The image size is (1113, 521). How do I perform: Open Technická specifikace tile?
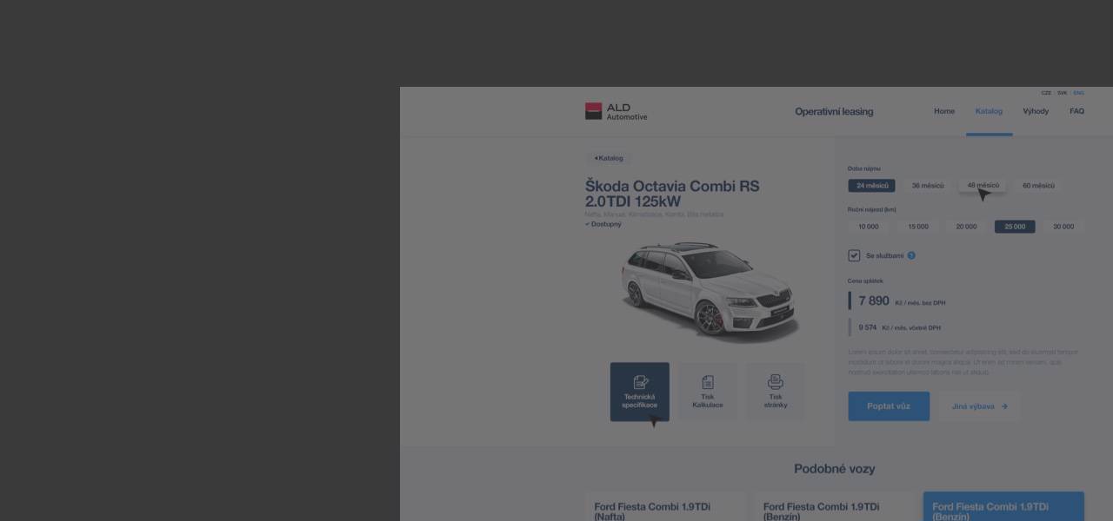click(x=640, y=392)
